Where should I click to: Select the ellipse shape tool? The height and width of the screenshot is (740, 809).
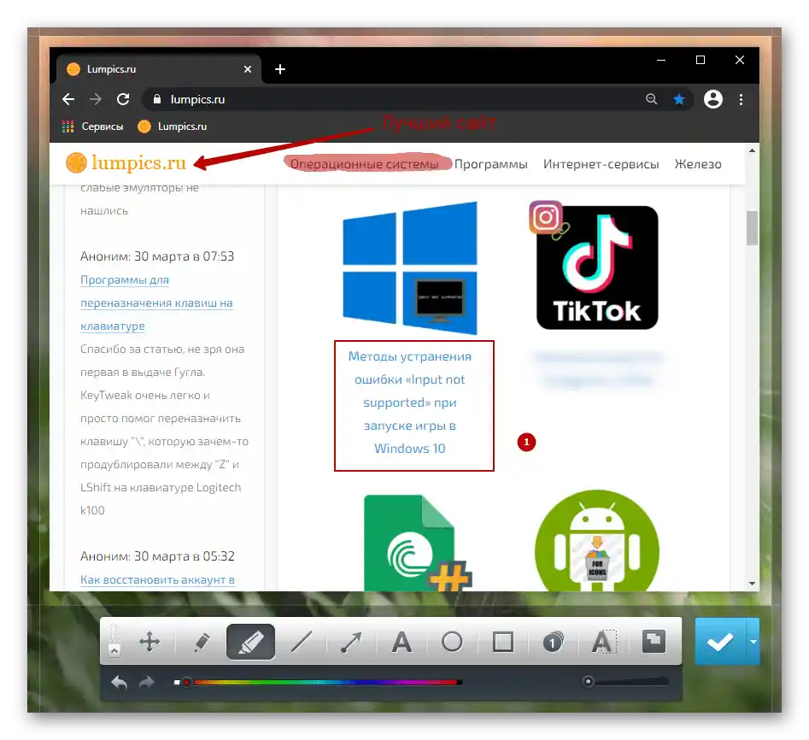(x=452, y=642)
